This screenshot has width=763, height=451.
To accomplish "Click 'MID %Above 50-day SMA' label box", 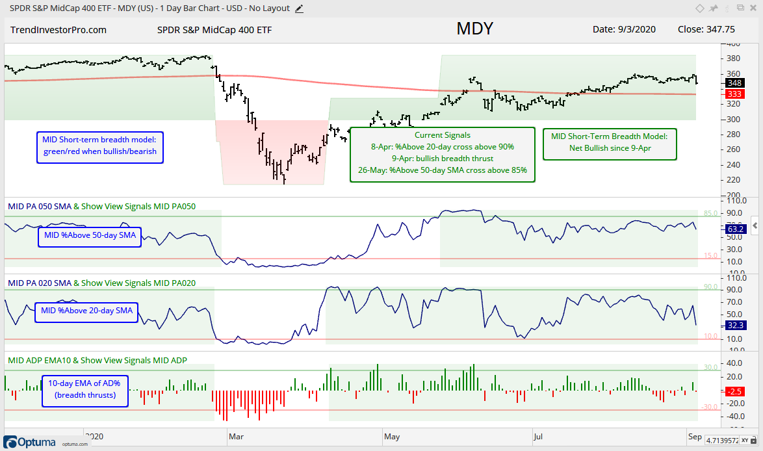I will click(90, 237).
